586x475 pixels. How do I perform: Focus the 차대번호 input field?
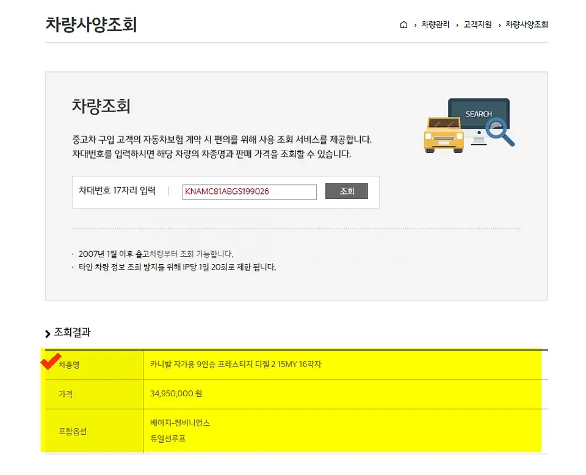[x=249, y=191]
